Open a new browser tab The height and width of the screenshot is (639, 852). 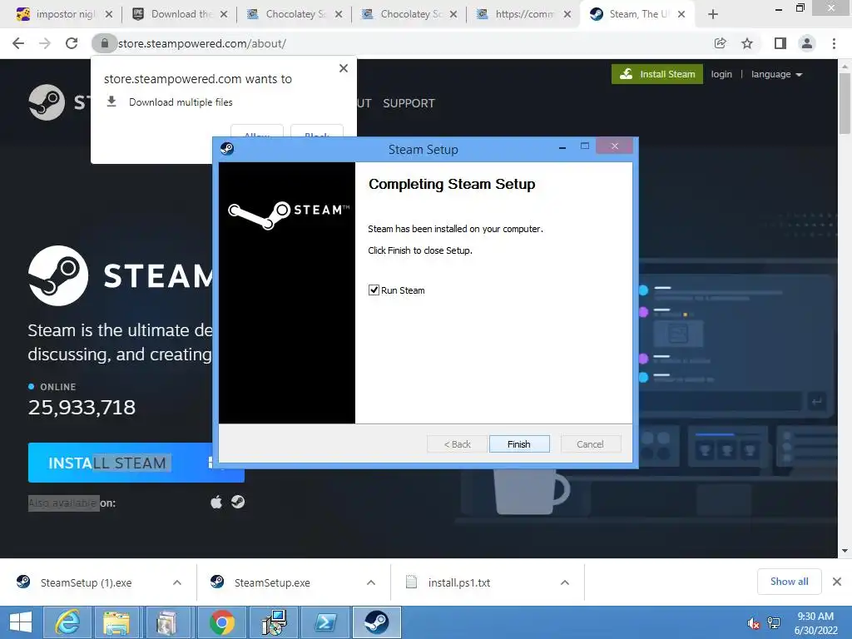[x=713, y=14]
